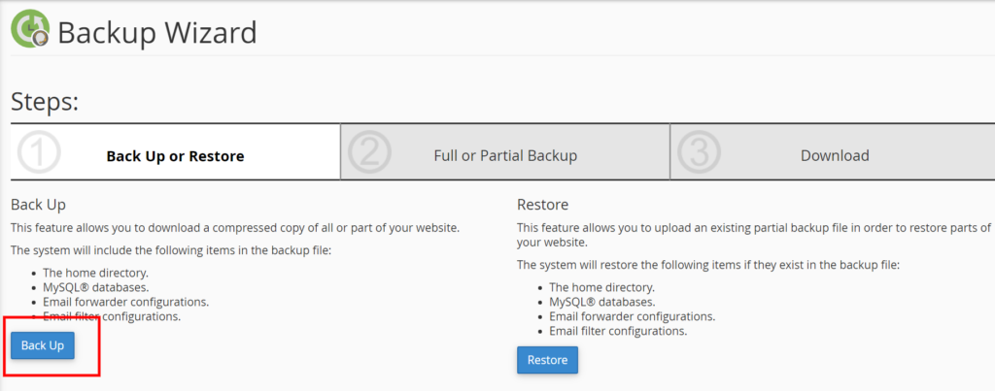
Task: Click the "Restore" section heading
Action: [542, 205]
